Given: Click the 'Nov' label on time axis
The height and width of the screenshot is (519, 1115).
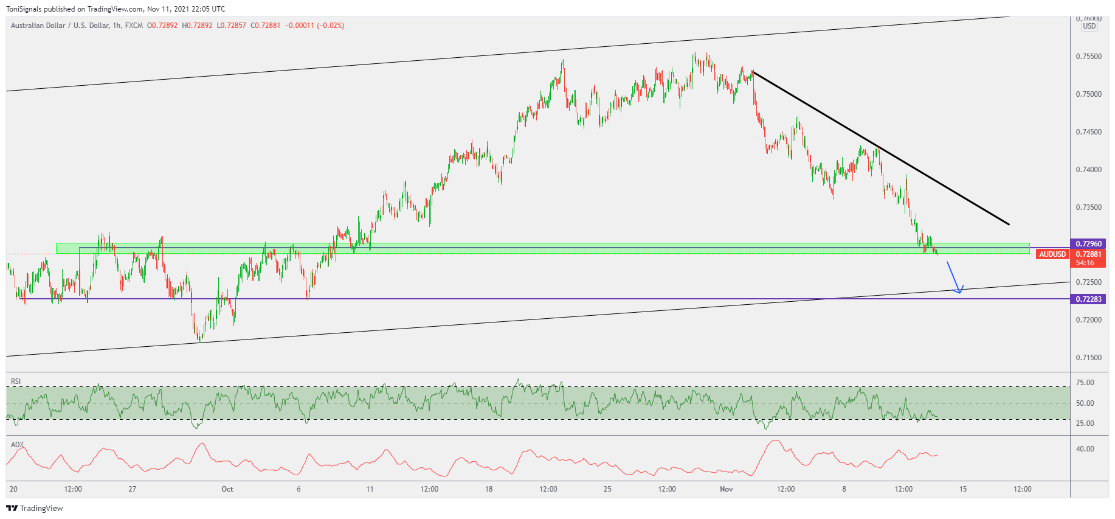Looking at the screenshot, I should [726, 489].
